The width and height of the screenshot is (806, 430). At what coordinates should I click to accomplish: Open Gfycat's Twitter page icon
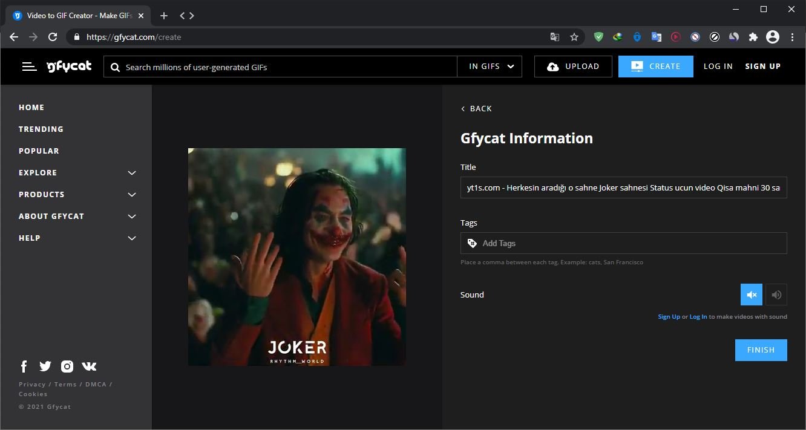pyautogui.click(x=45, y=366)
